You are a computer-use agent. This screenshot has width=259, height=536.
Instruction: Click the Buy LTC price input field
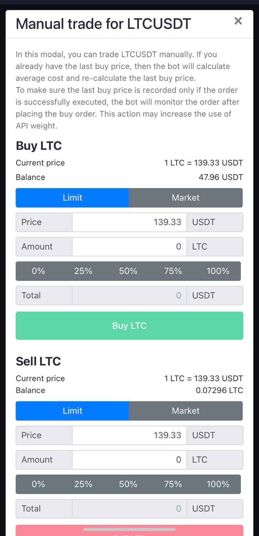[x=129, y=222]
